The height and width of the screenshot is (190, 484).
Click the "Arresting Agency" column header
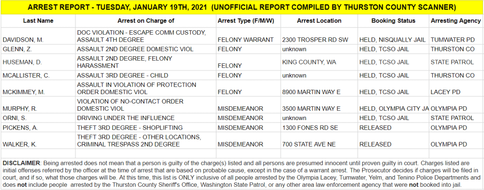pos(456,21)
